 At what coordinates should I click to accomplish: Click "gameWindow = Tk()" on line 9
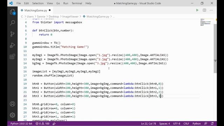pyautogui.click(x=46, y=43)
